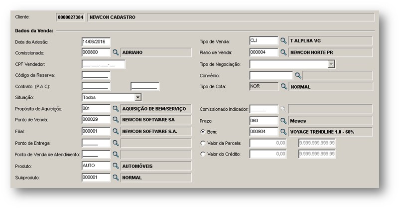Open Subproduto lookup icon

116,178
